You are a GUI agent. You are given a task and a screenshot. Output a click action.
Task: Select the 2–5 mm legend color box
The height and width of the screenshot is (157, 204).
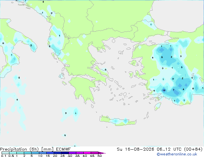(28, 153)
